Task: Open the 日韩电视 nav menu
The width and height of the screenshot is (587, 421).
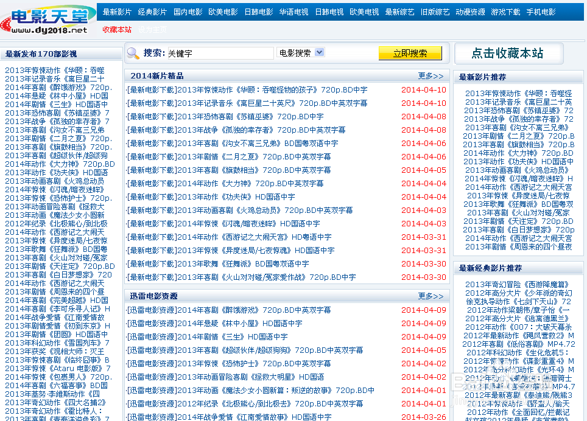Action: [329, 12]
